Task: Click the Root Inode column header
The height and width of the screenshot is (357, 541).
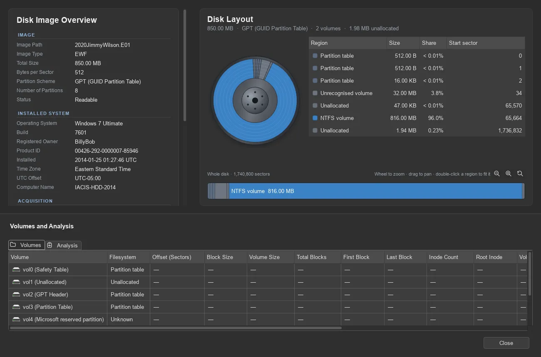Action: click(495, 257)
